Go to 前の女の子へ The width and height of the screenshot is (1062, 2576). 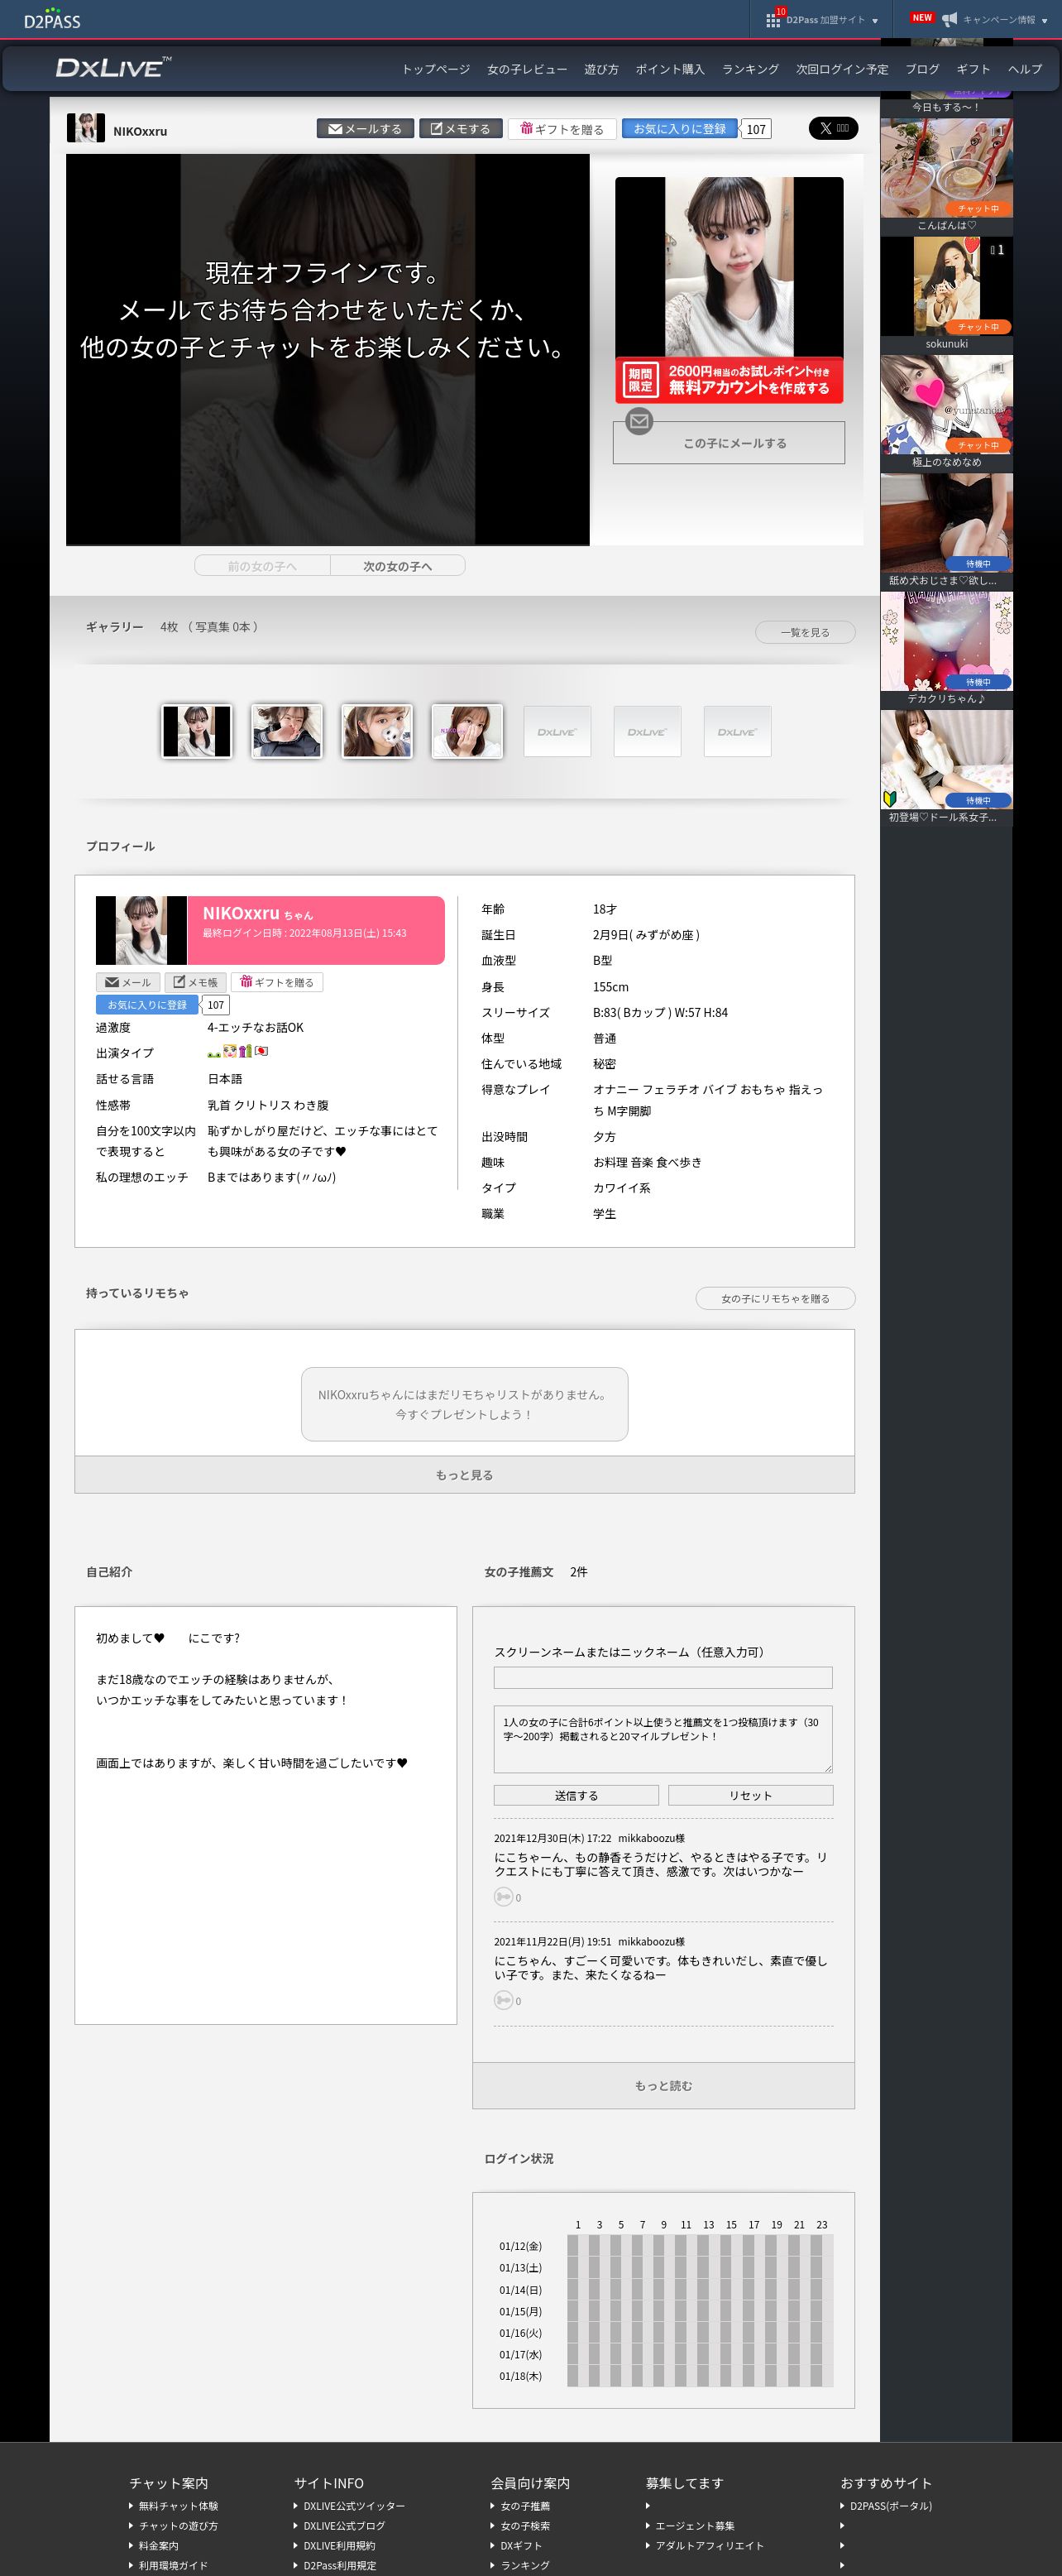tap(261, 566)
